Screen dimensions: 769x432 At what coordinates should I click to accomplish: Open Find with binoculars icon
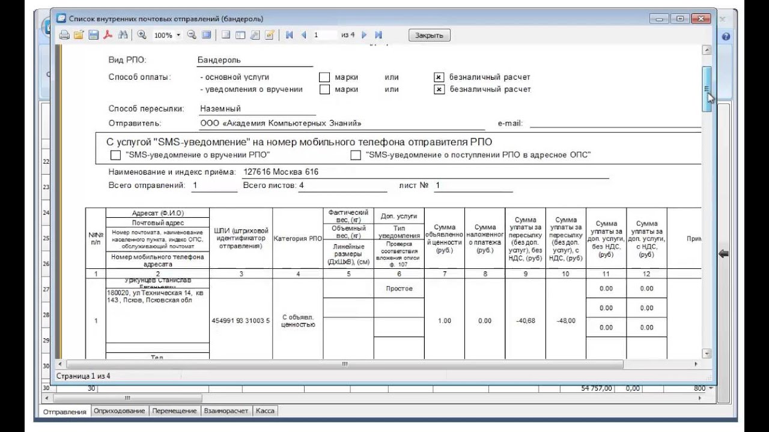tap(123, 35)
